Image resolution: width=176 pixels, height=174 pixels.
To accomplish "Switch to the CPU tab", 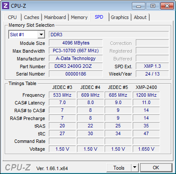I will coord(12,17).
